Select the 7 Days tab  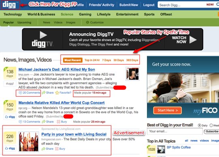coord(106,60)
